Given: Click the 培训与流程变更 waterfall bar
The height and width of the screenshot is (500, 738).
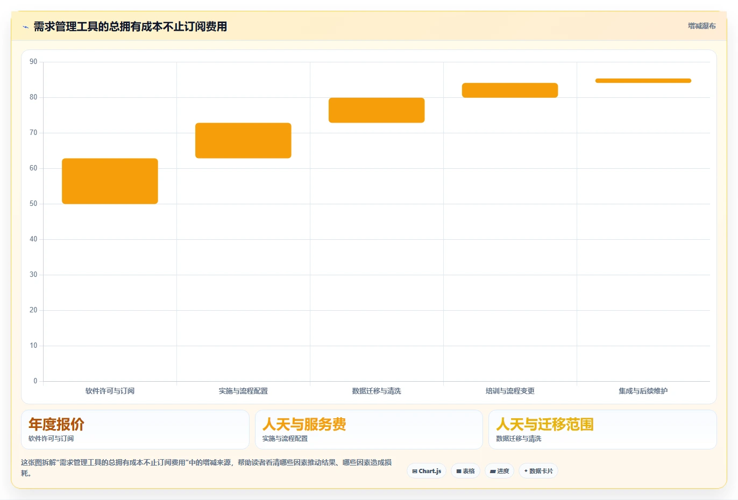Looking at the screenshot, I should point(510,90).
